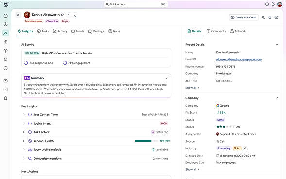286x179 pixels.
Task: Click the HIGH buying intent badge
Action: pyautogui.click(x=164, y=123)
